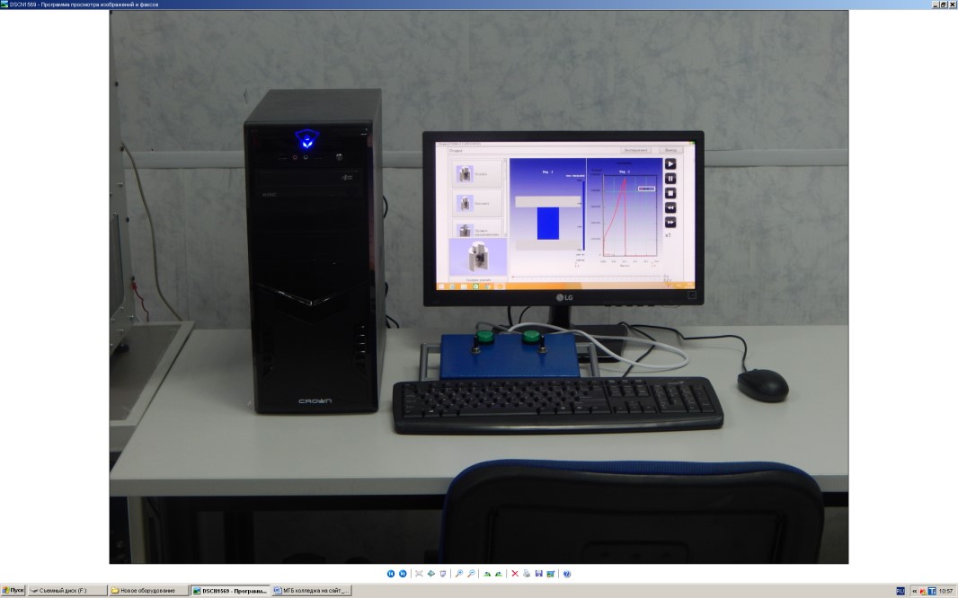Click the displayed photo of computer
The height and width of the screenshot is (598, 958).
click(478, 287)
